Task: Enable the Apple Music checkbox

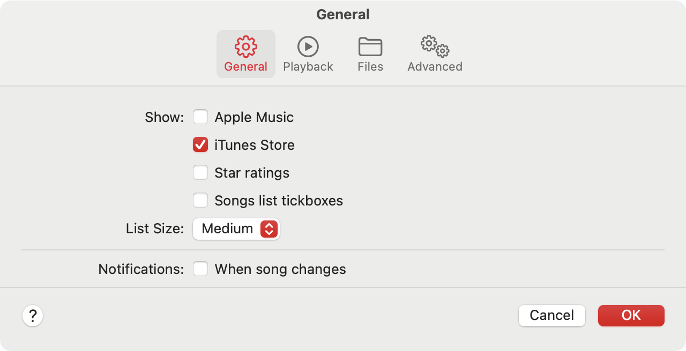Action: coord(200,117)
